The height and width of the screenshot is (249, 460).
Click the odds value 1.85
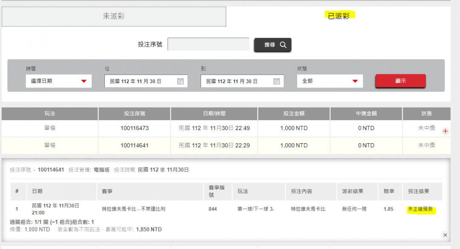point(388,209)
